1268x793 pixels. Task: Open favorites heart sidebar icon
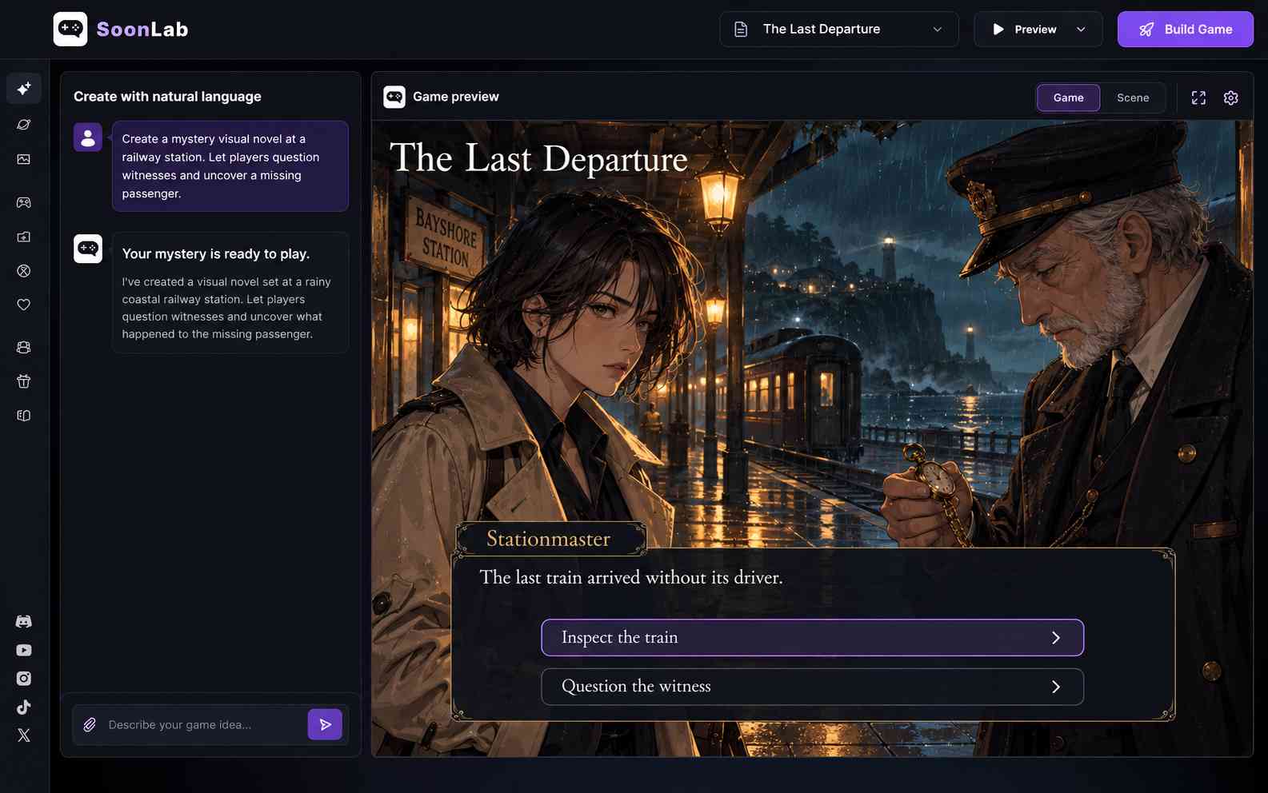pyautogui.click(x=24, y=305)
